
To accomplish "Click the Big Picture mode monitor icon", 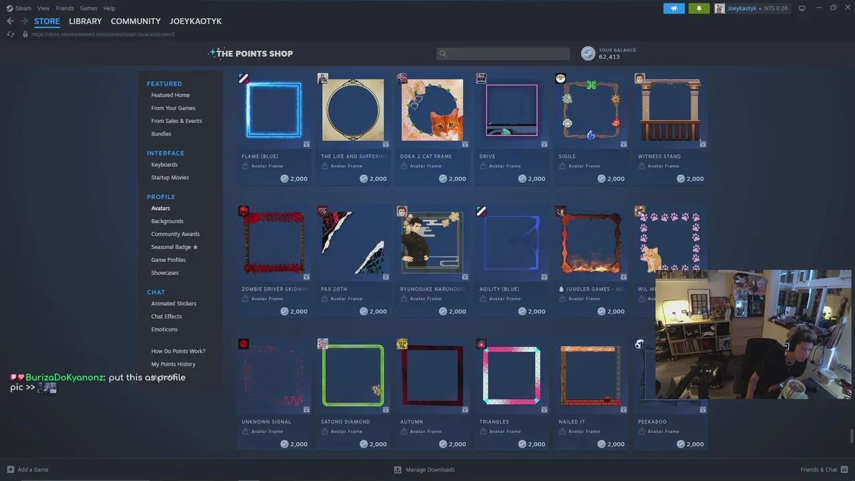I will 802,8.
